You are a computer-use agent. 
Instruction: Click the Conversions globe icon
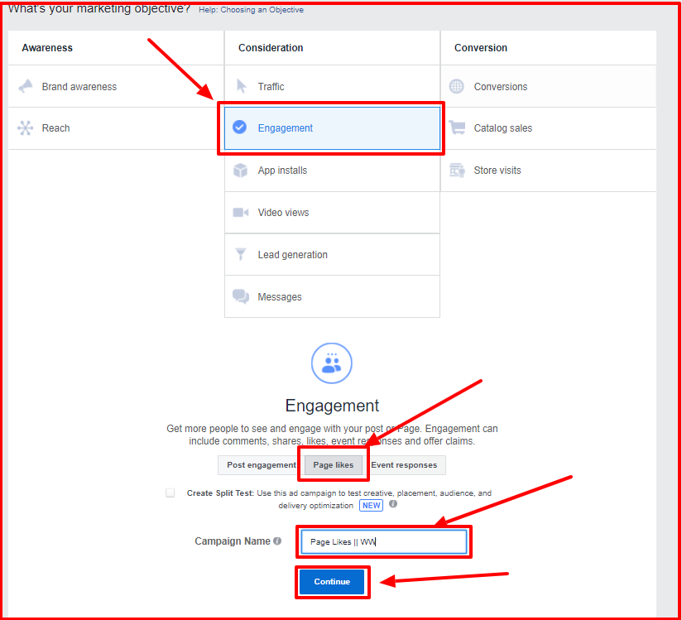(x=456, y=86)
